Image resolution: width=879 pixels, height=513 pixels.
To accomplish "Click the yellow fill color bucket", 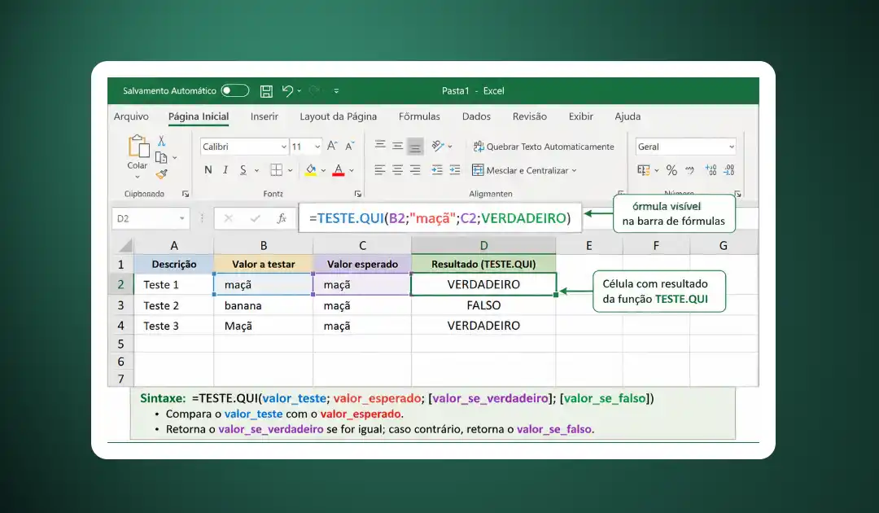I will [311, 170].
